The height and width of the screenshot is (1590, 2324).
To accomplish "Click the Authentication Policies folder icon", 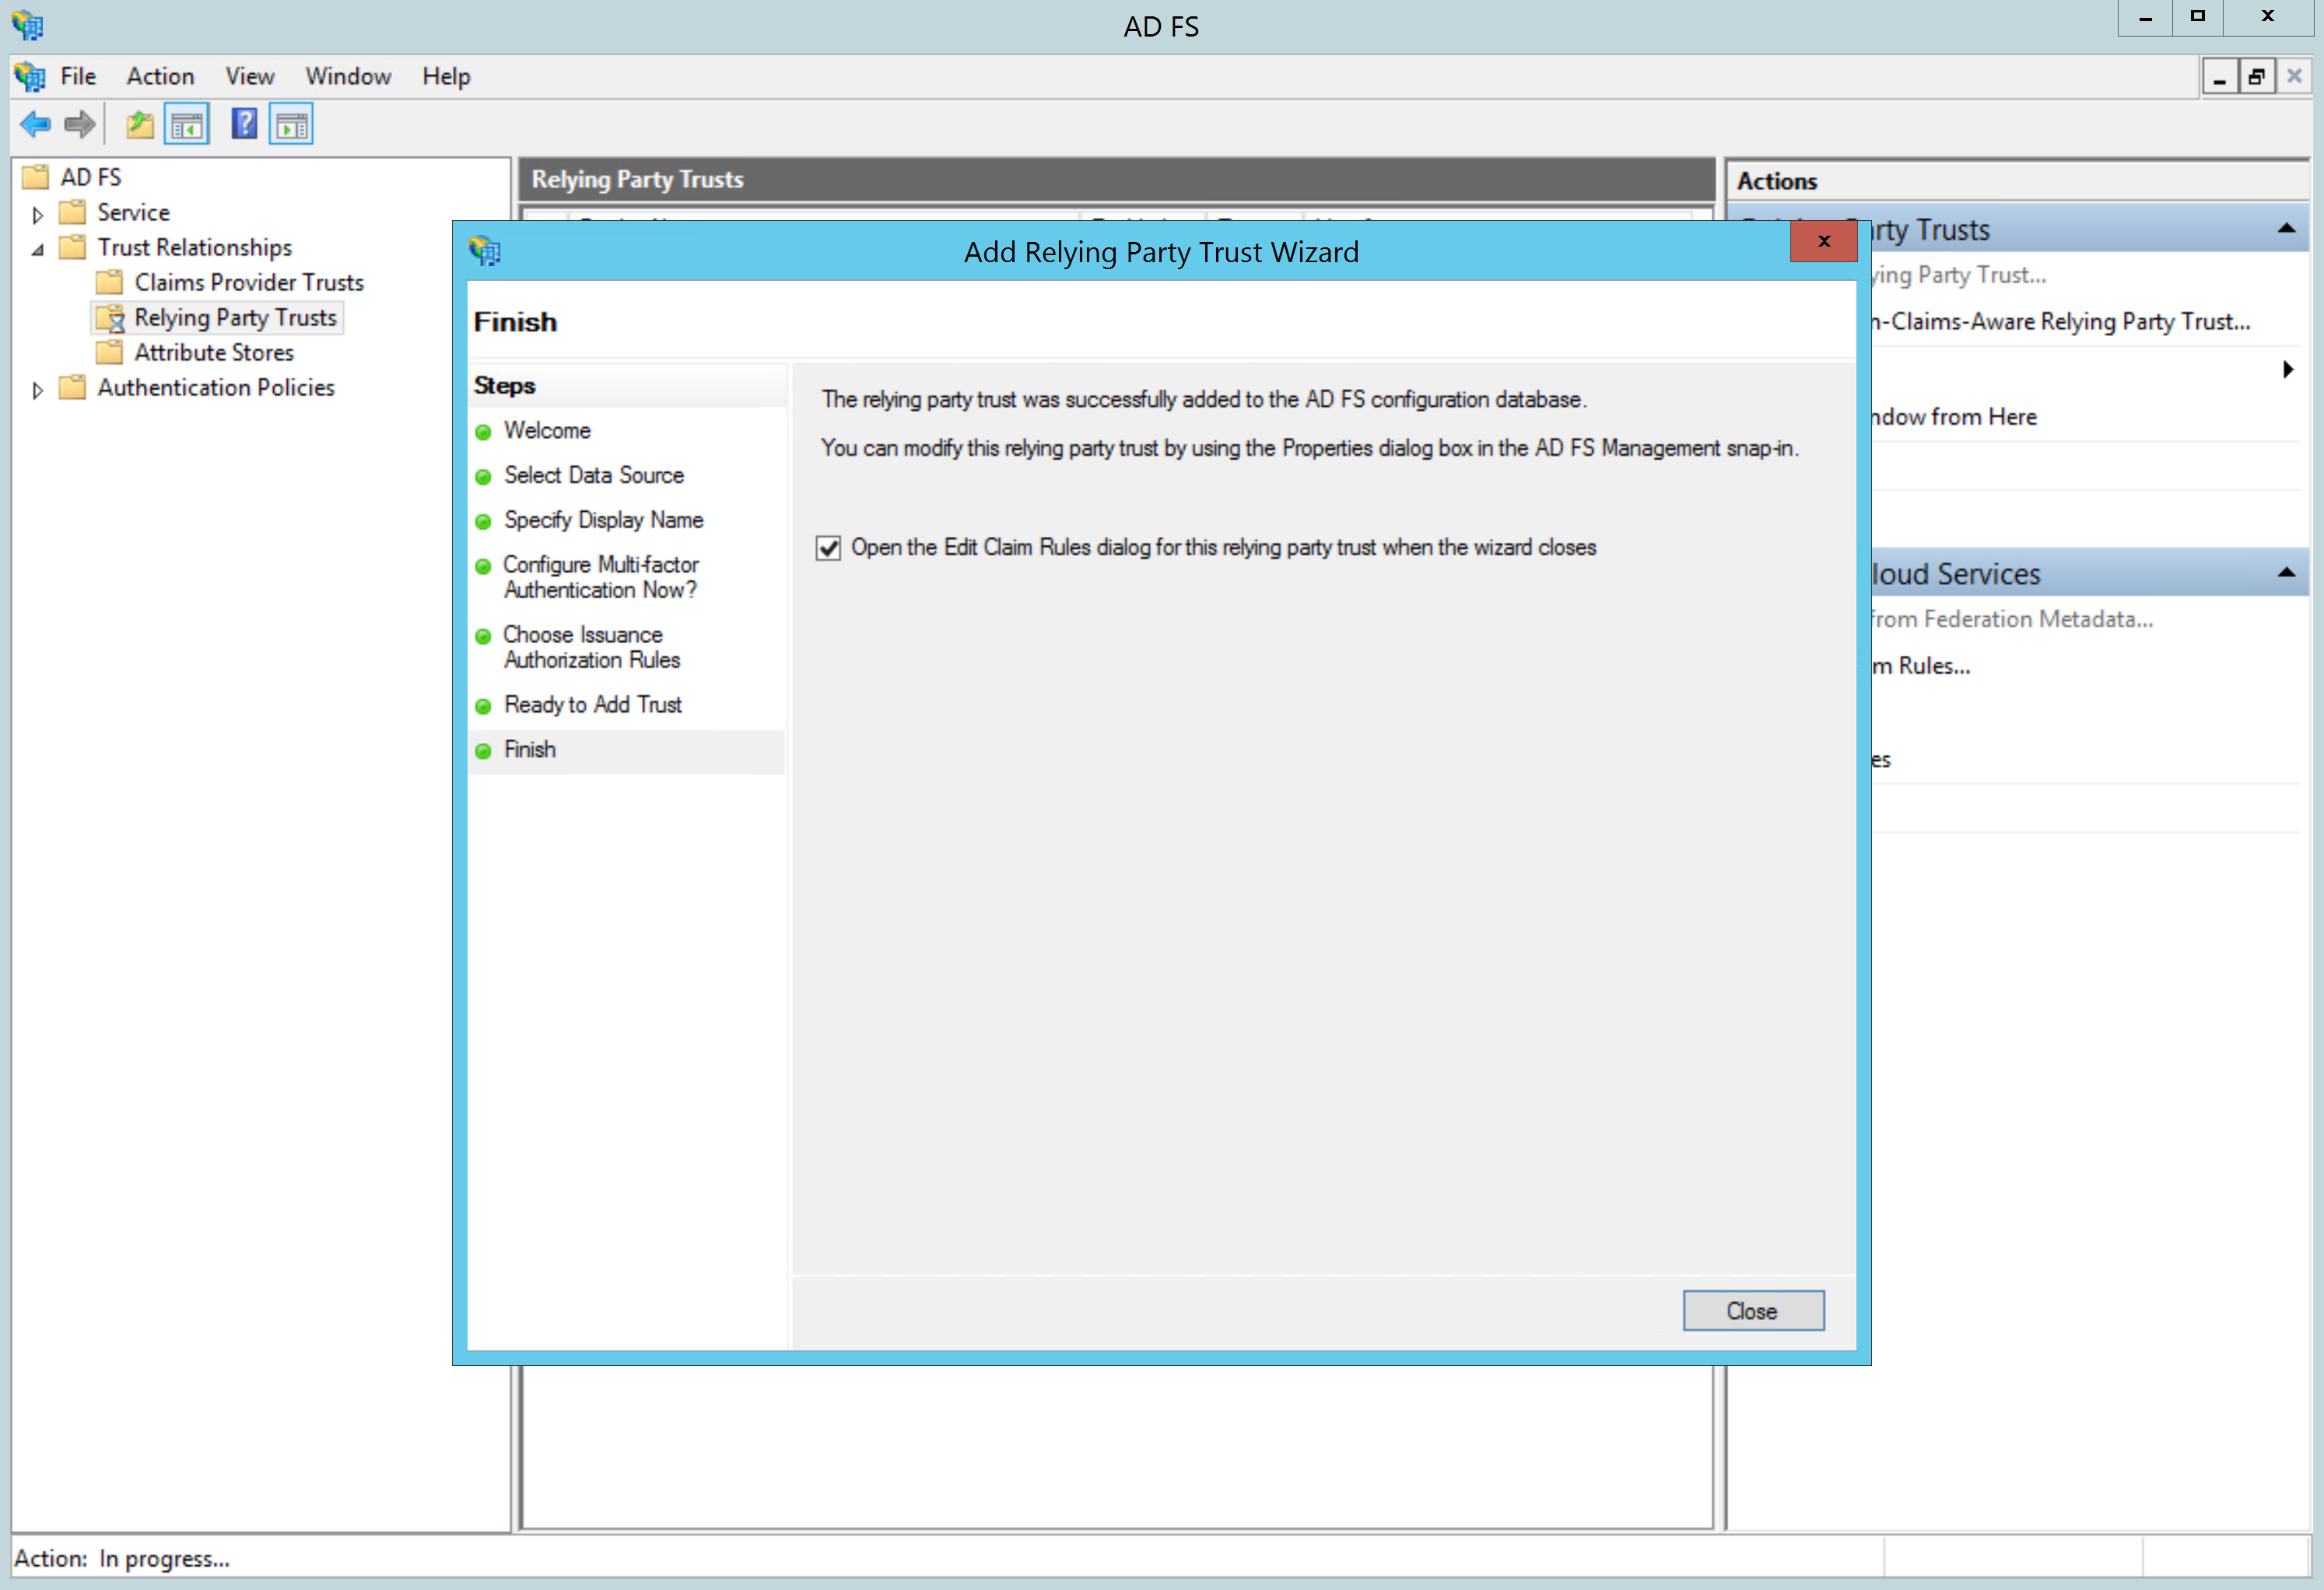I will click(x=72, y=387).
